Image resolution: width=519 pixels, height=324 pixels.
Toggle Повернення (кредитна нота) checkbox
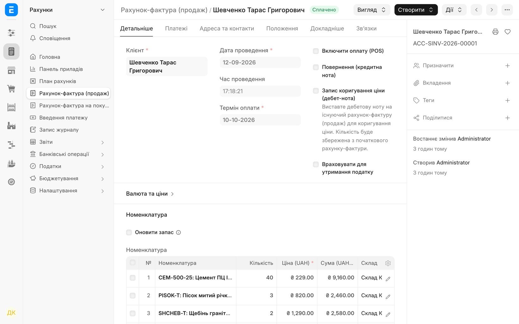coord(316,67)
